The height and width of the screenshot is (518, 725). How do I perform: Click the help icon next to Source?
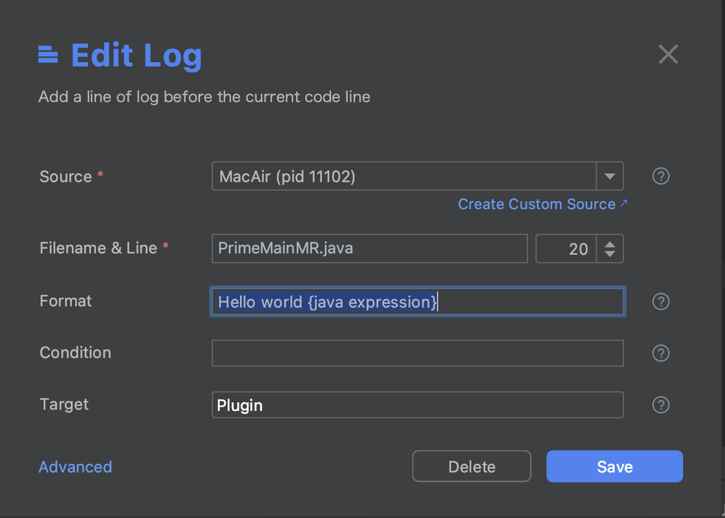click(x=660, y=177)
